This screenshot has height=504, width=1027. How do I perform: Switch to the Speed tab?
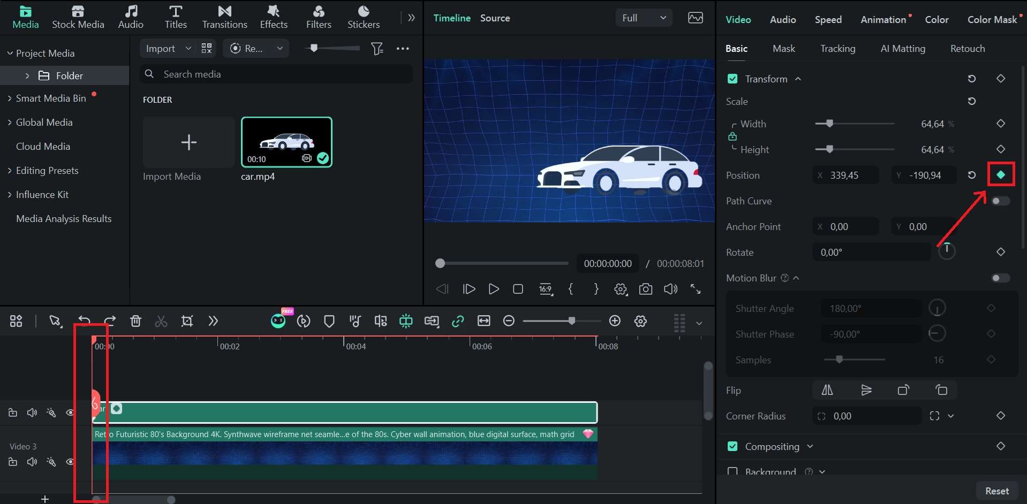tap(828, 19)
